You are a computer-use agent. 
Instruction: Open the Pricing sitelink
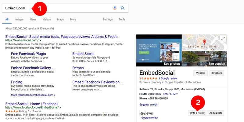(x=17, y=82)
